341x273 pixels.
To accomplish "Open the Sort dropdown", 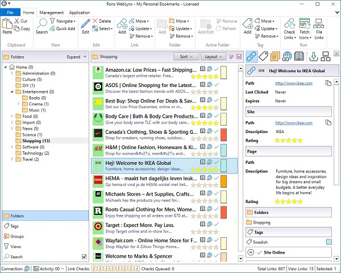I will 186,57.
